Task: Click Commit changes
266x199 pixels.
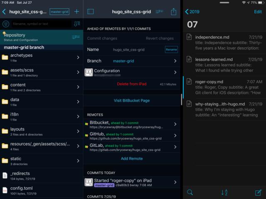Action: tap(102, 39)
